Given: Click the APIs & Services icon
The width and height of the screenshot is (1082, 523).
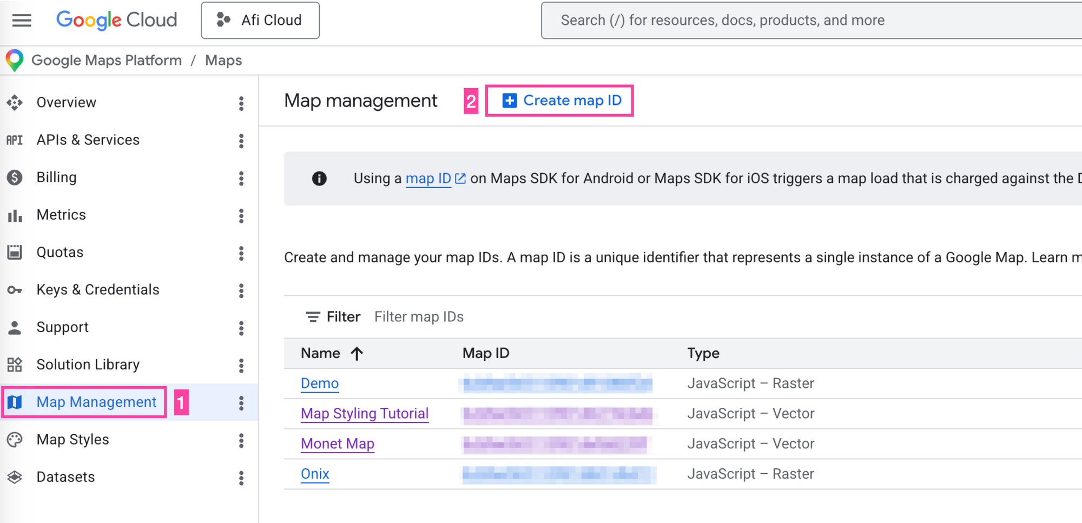Looking at the screenshot, I should click(15, 140).
